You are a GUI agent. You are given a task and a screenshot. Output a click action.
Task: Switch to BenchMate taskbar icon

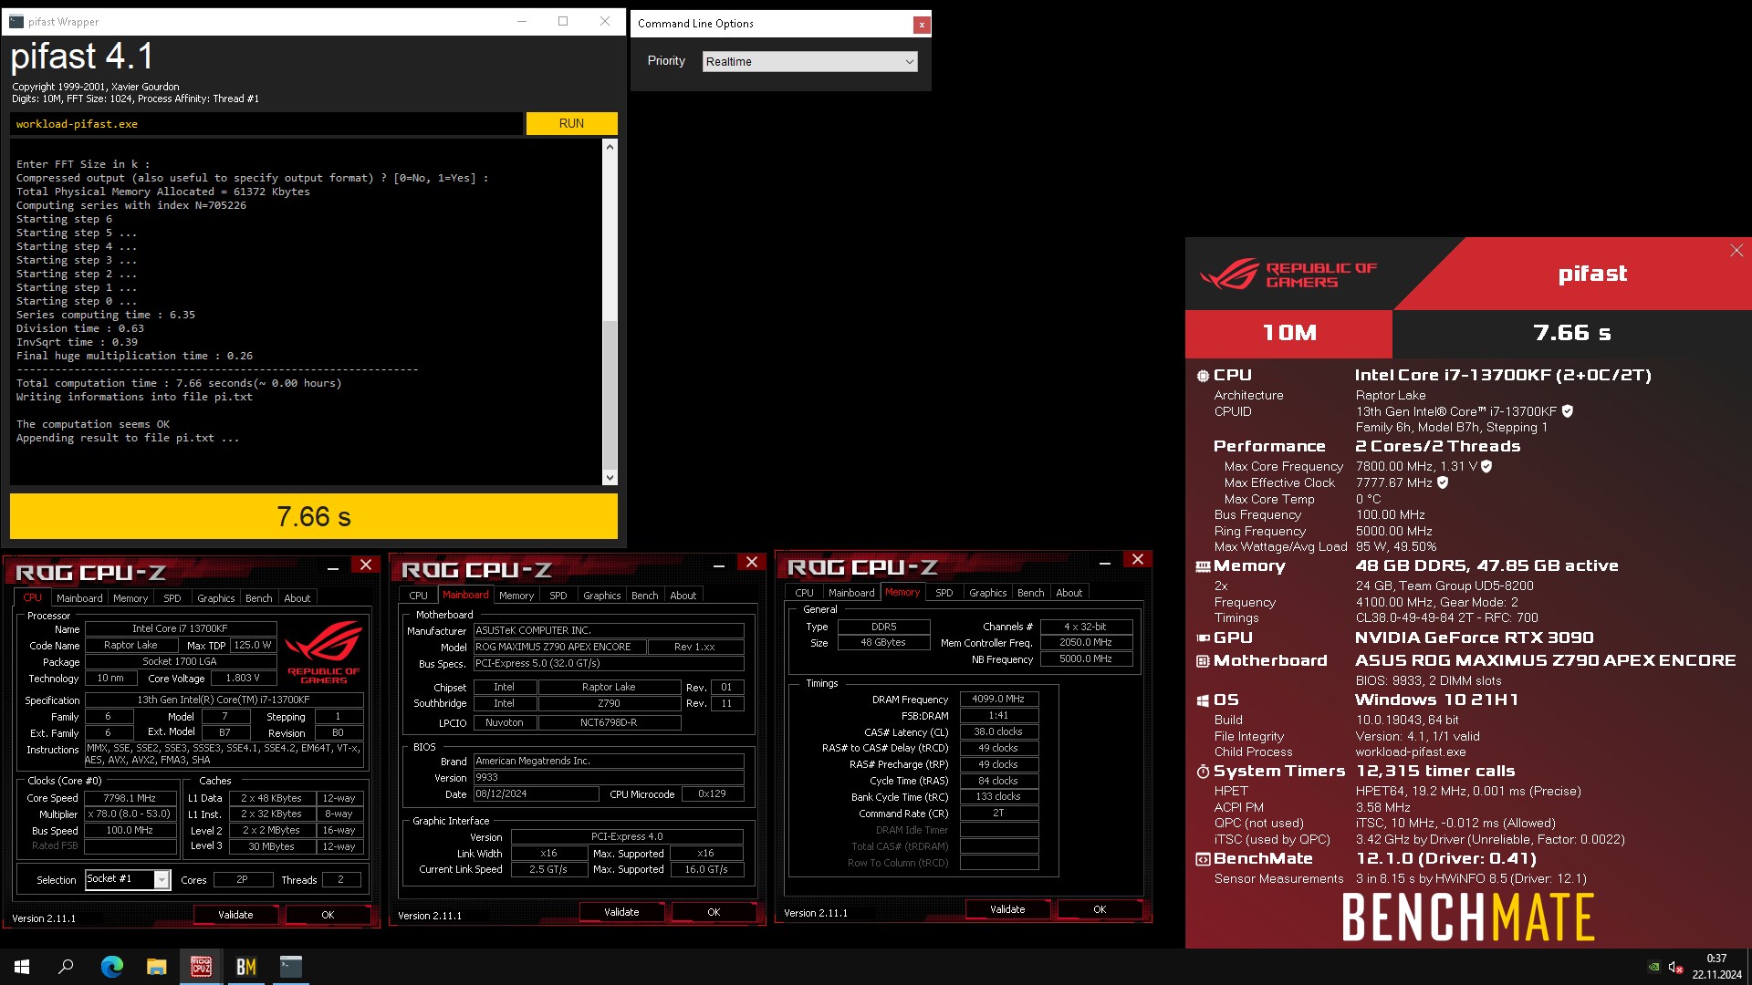coord(245,967)
